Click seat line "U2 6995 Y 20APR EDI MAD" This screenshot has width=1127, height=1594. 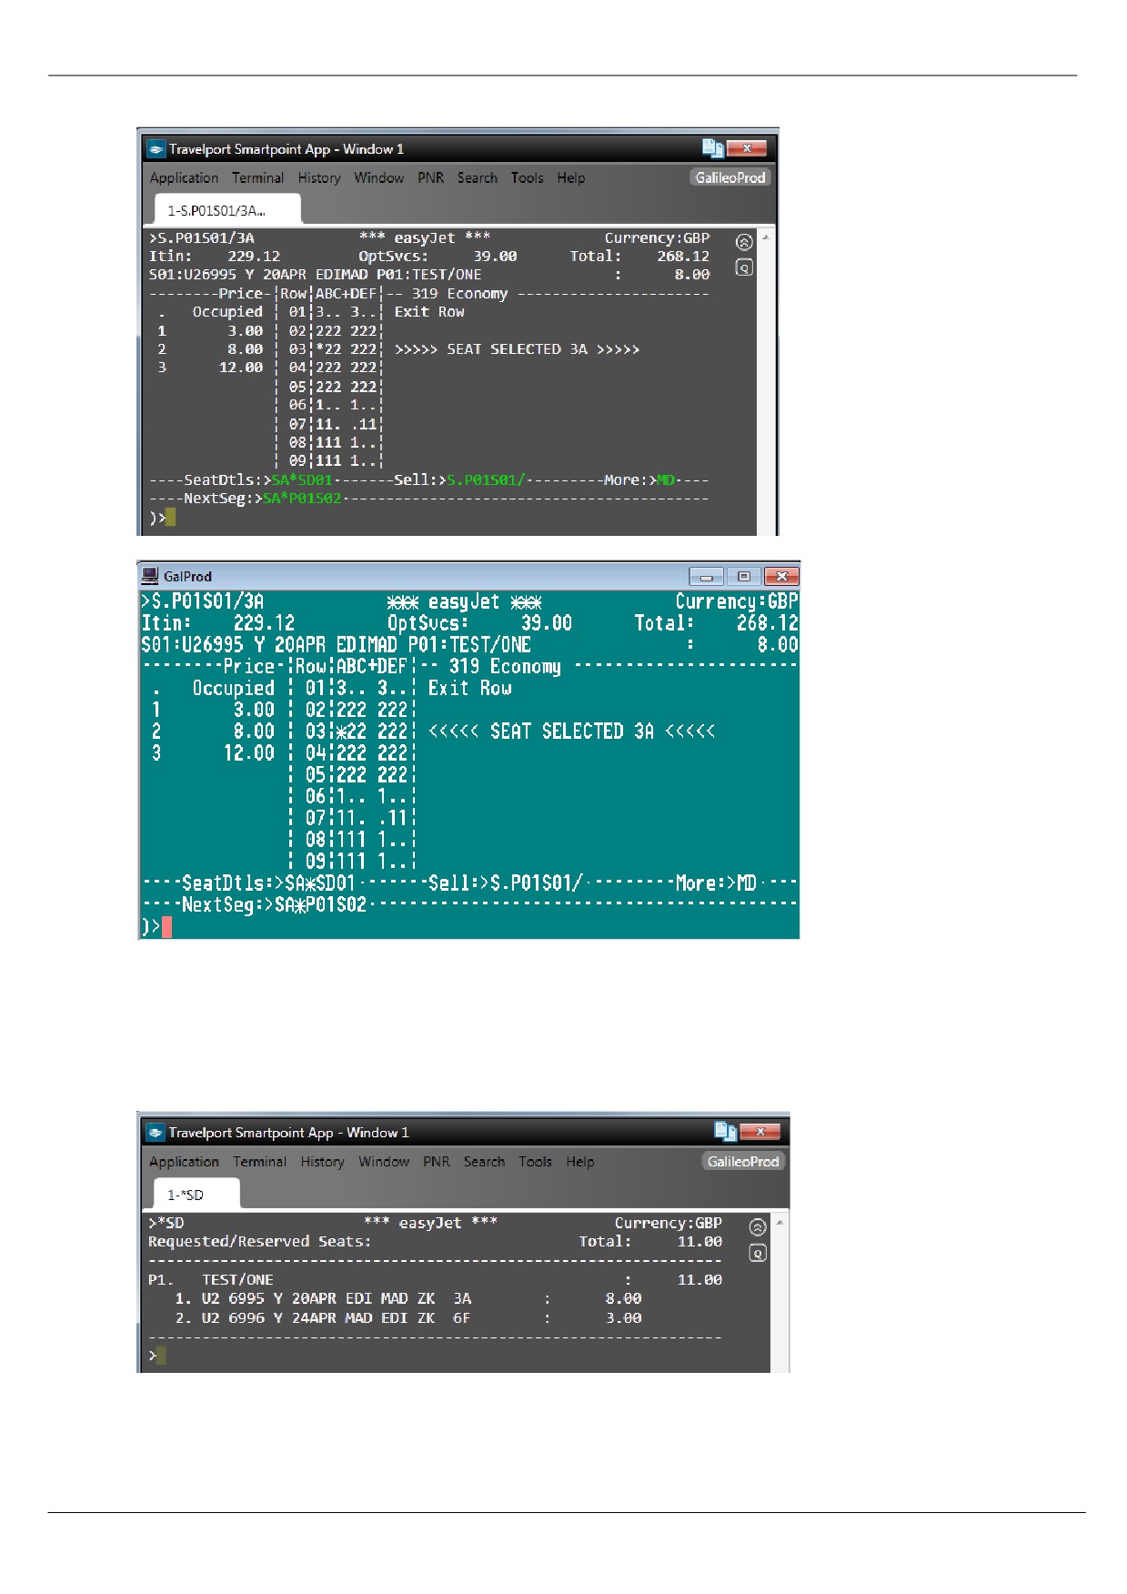(408, 1299)
